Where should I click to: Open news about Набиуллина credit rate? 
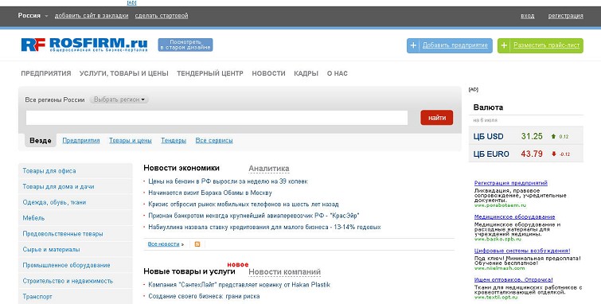point(264,227)
